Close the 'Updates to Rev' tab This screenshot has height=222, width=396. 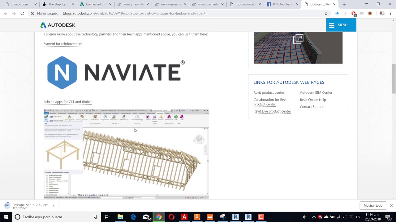point(334,4)
